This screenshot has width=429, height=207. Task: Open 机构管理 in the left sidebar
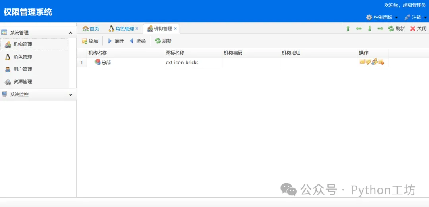coord(35,44)
